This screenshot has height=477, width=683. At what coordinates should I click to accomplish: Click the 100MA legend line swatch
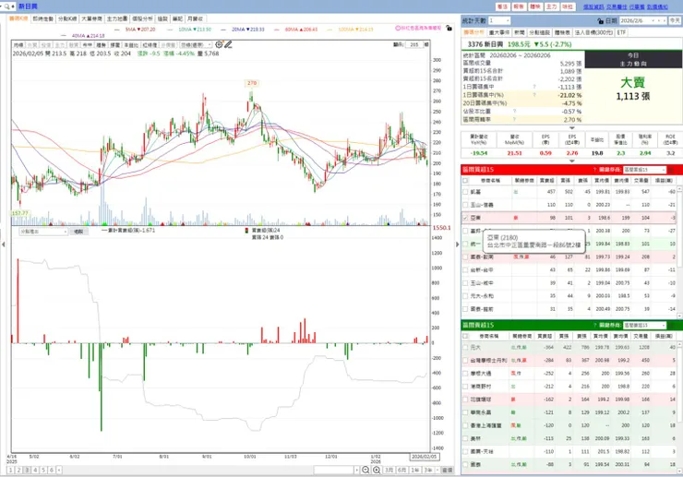tap(330, 30)
